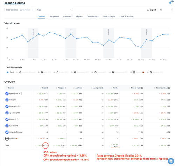Viewport: 175px width, 166px height.
Task: Sort the table by Time to archive column
Action: tap(161, 88)
